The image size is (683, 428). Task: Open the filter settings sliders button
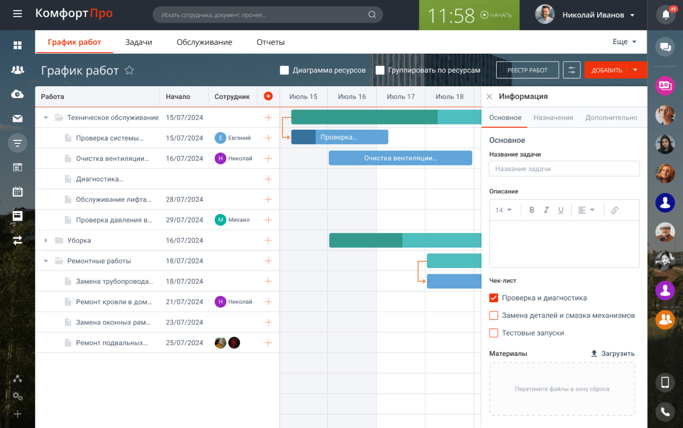571,70
